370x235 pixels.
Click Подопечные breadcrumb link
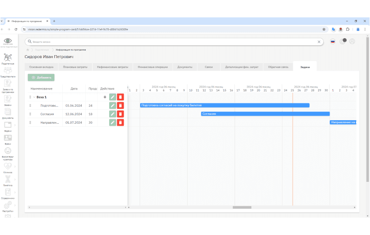tap(42, 50)
